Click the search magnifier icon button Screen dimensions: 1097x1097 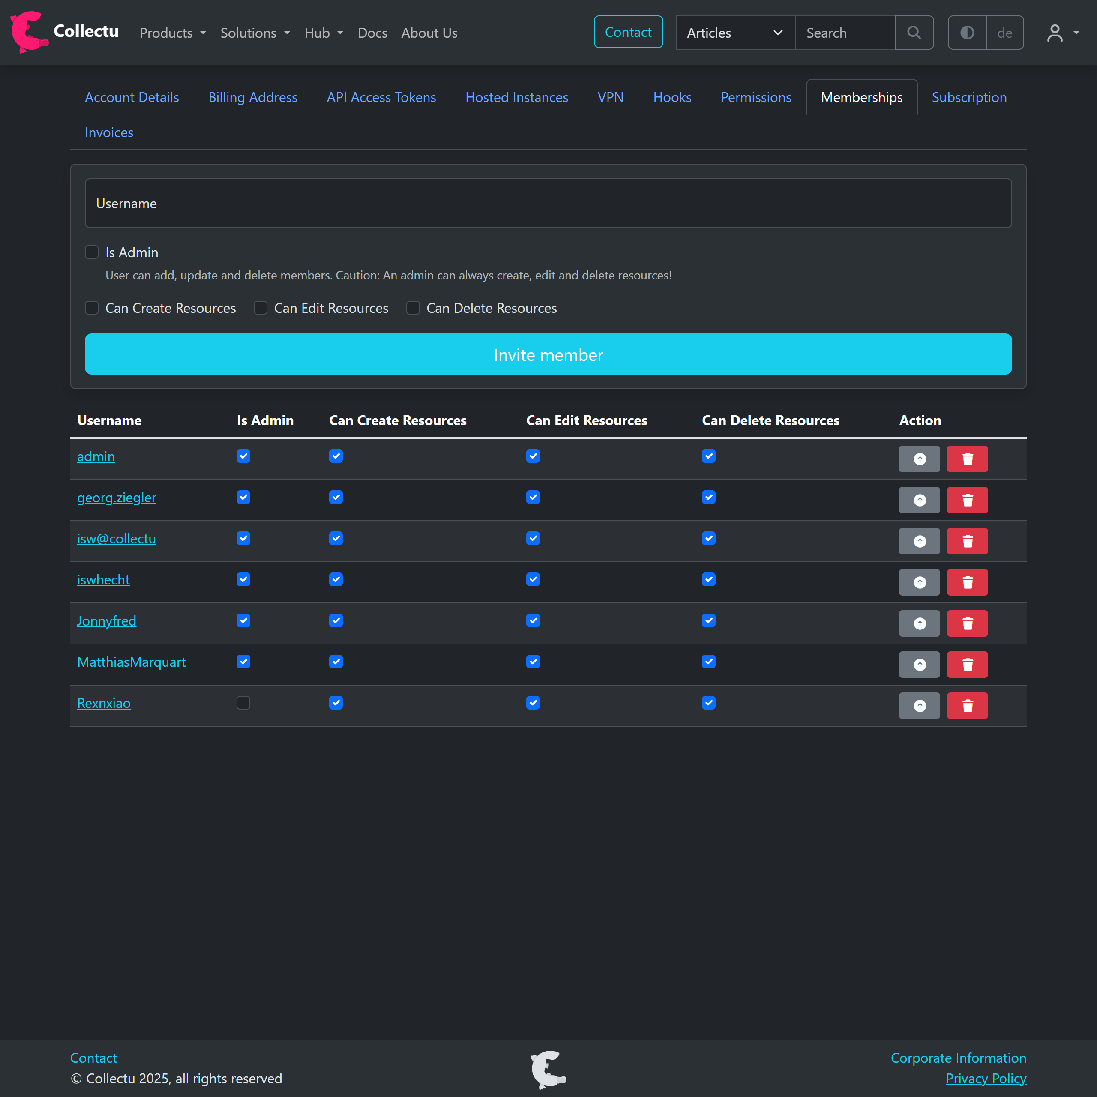tap(914, 33)
